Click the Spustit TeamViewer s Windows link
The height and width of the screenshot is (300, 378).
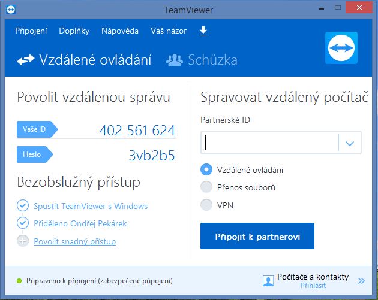[91, 206]
